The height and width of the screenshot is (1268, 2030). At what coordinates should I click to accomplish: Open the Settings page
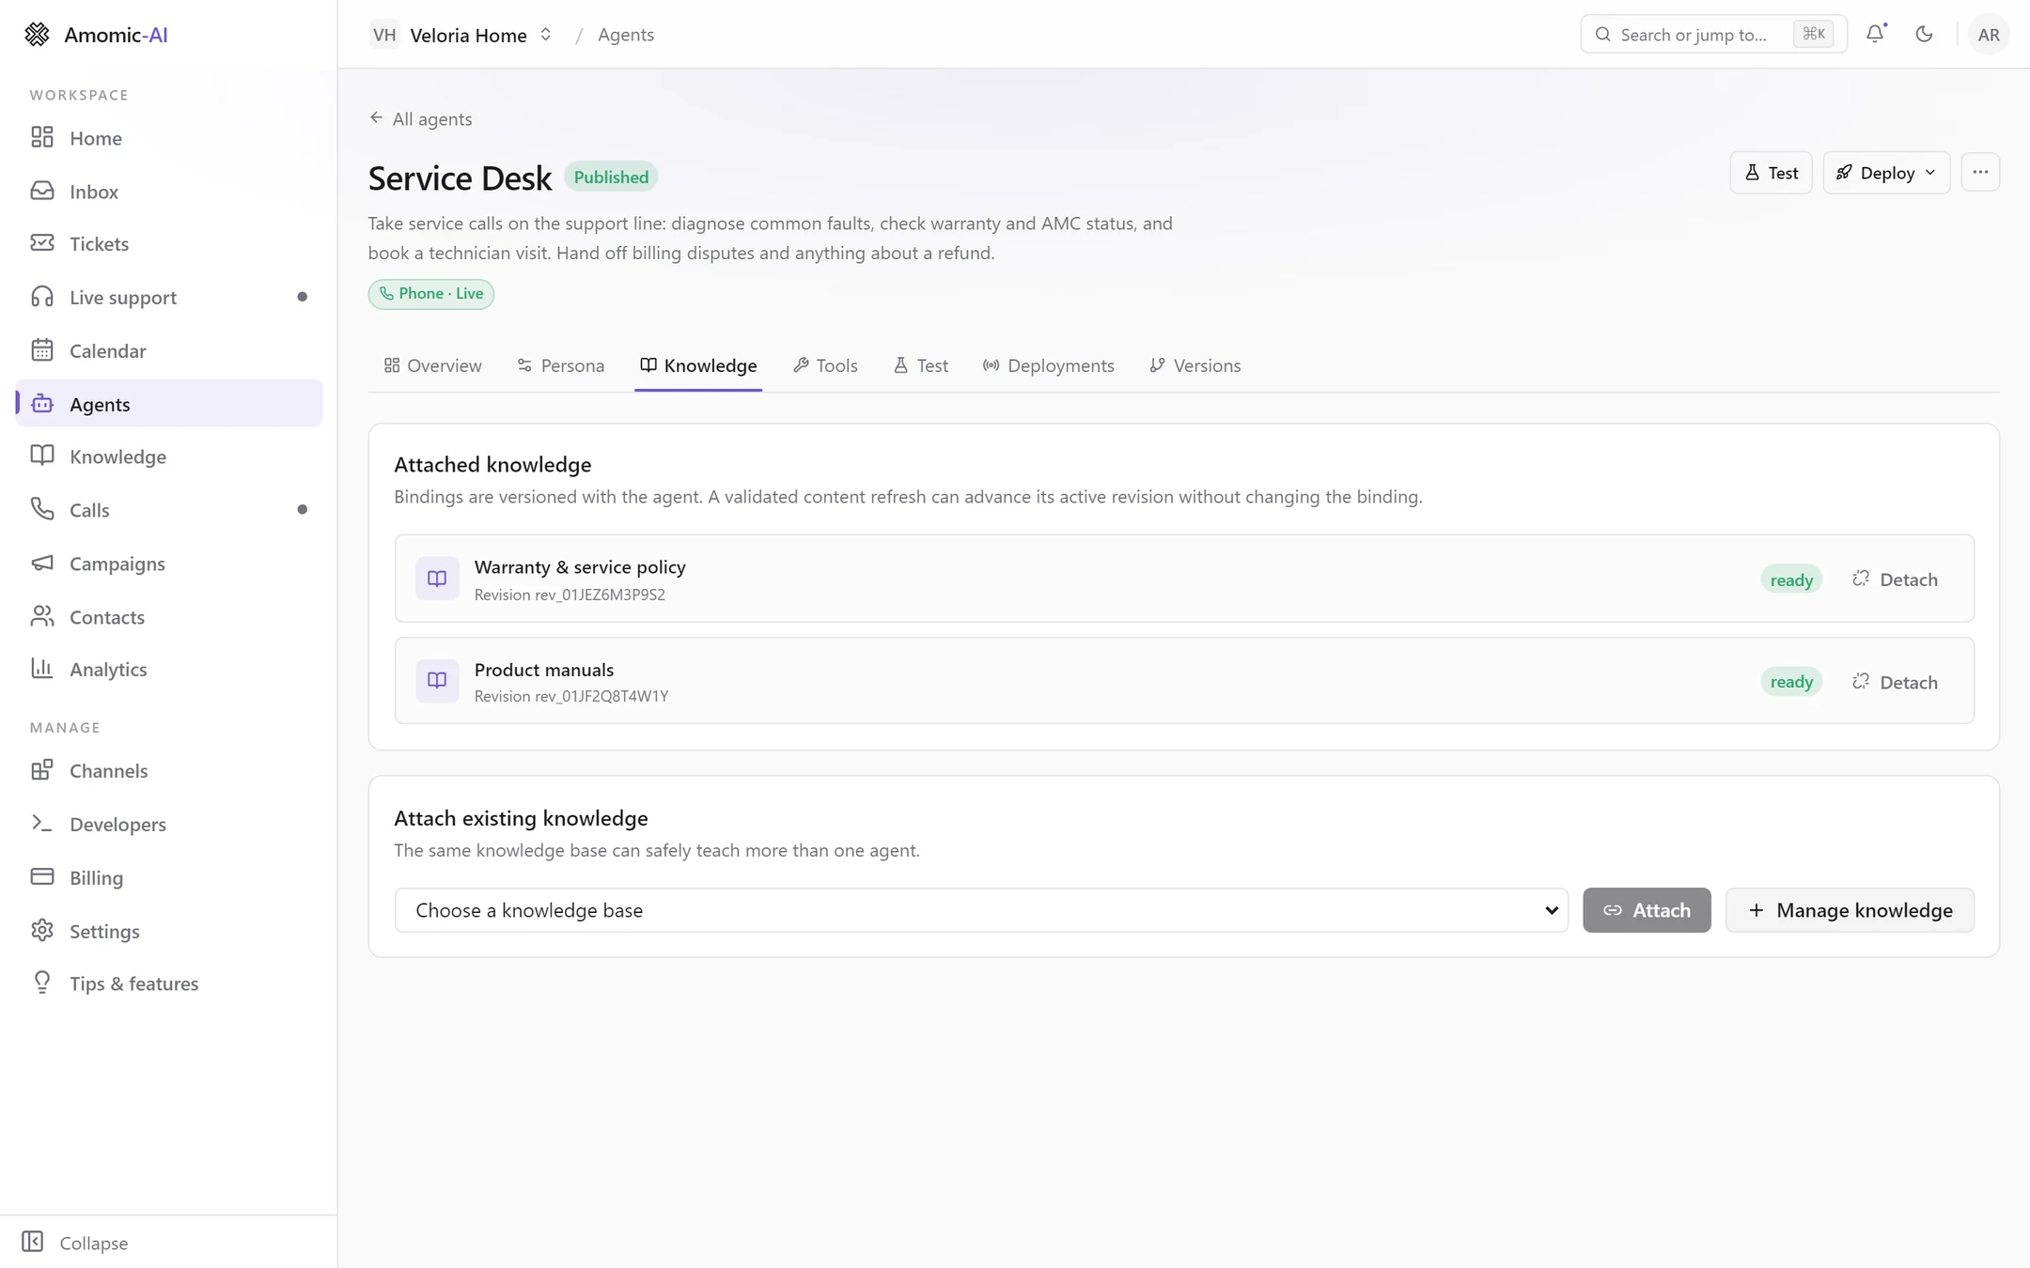coord(169,931)
